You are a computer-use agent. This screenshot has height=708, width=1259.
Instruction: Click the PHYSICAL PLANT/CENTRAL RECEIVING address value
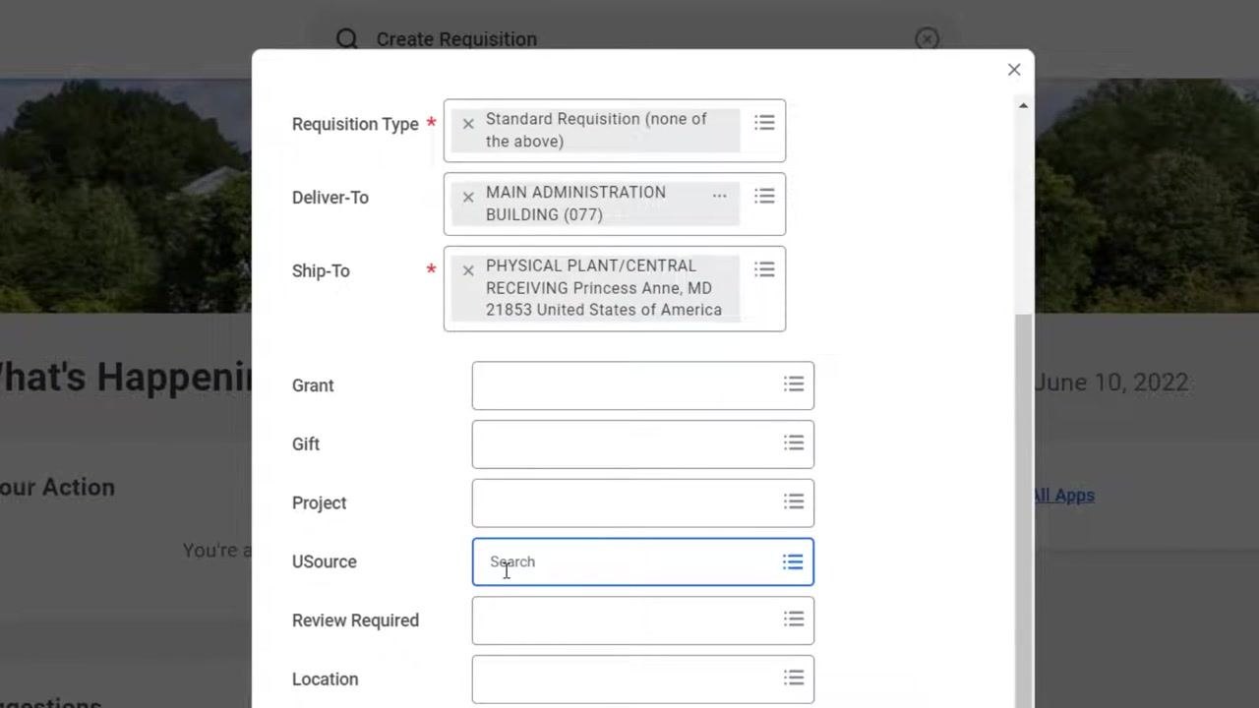point(604,288)
